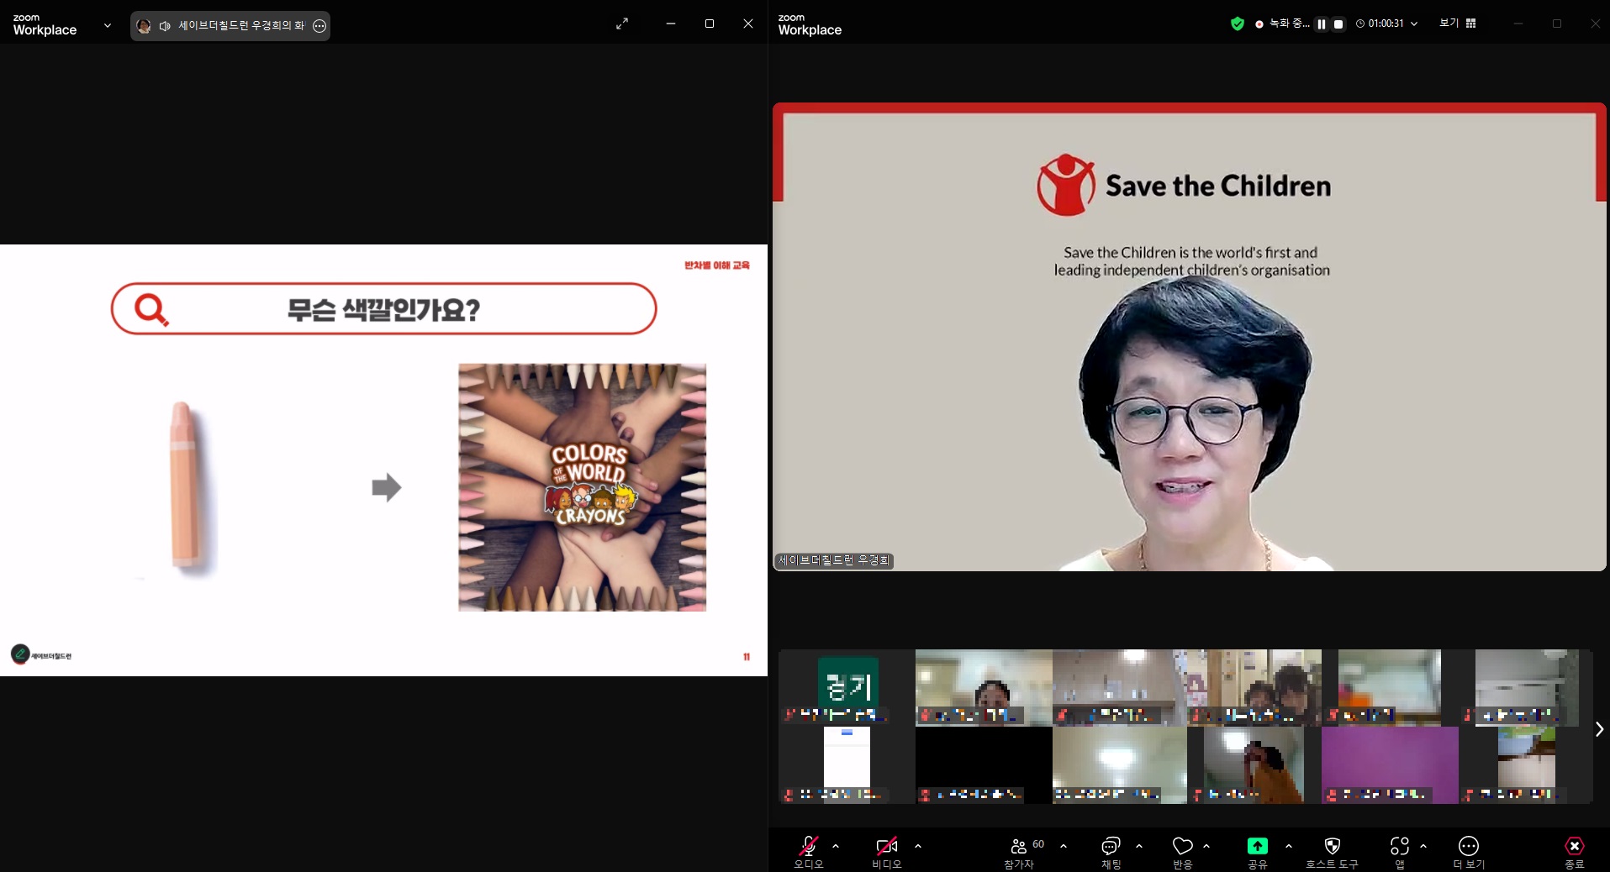Screen dimensions: 1610x872
Task: Expand share options arrow beside 공유
Action: click(1289, 846)
